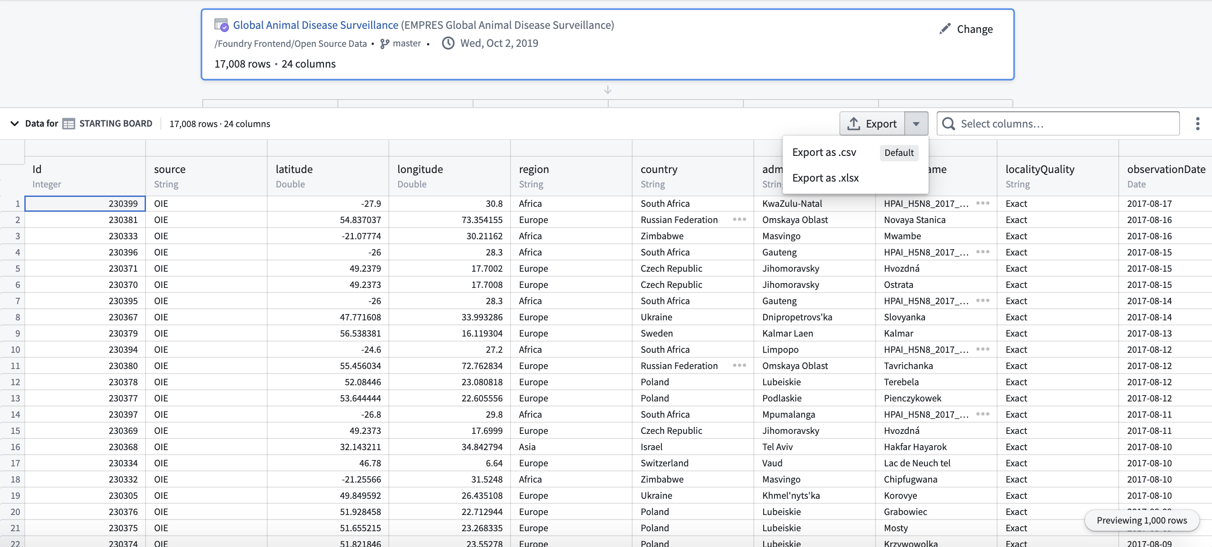
Task: Click the Kalmar Laen cell
Action: point(815,333)
